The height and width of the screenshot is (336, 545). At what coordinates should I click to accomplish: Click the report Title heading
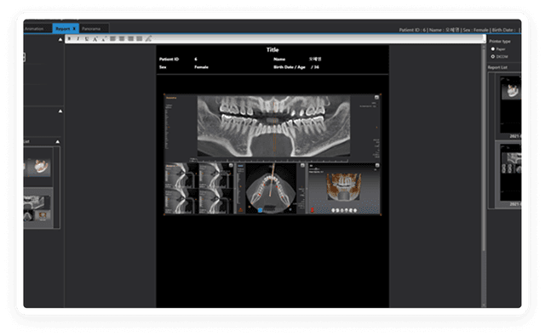(272, 49)
